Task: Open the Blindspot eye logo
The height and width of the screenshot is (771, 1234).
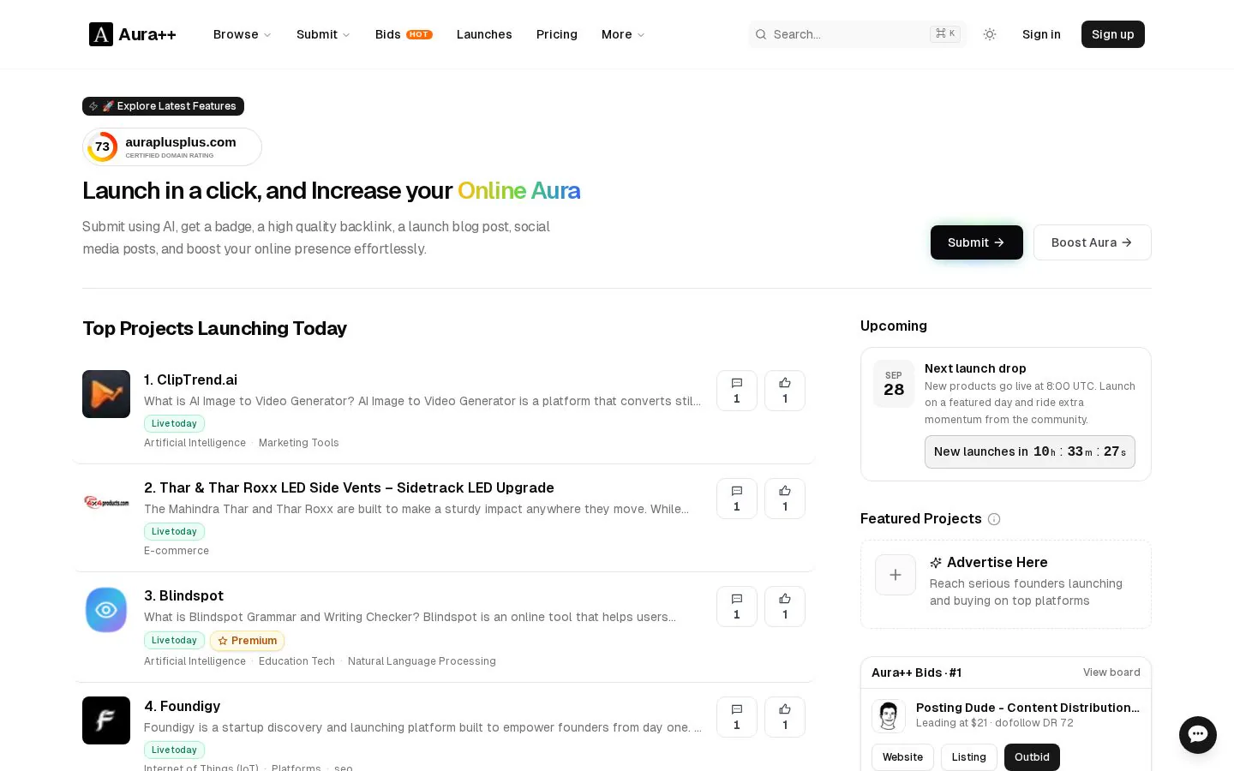Action: click(x=106, y=610)
